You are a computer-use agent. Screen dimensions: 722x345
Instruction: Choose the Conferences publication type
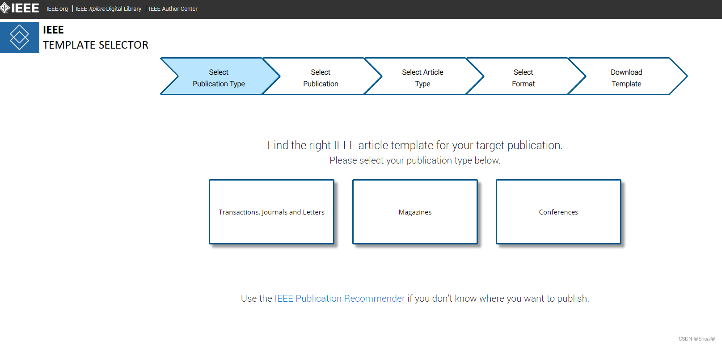point(558,212)
